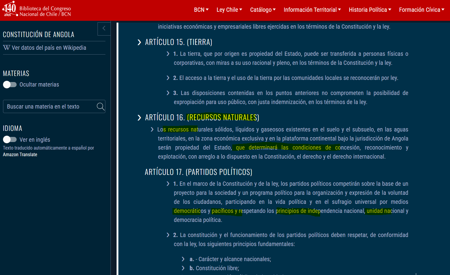Click highlighted 'unidad nacional' text
This screenshot has height=275, width=450.
tap(385, 211)
